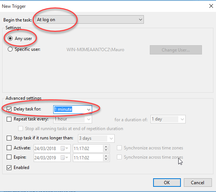Increase the Activate time with the up arrow

point(106,146)
